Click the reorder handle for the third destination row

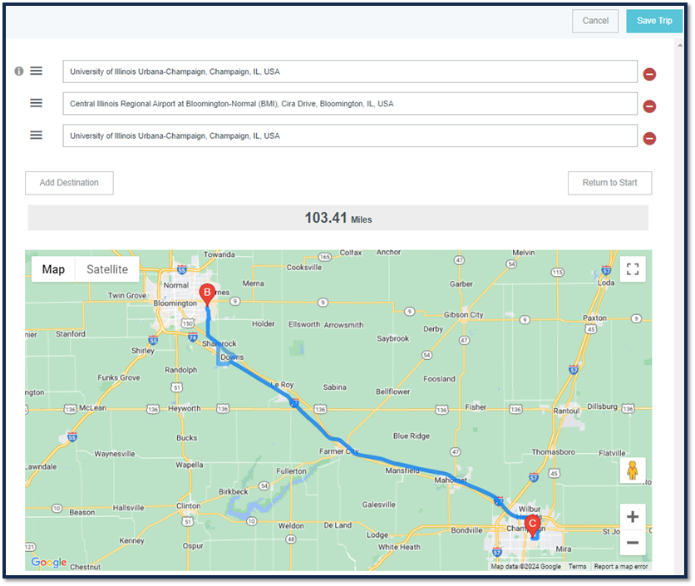point(37,135)
